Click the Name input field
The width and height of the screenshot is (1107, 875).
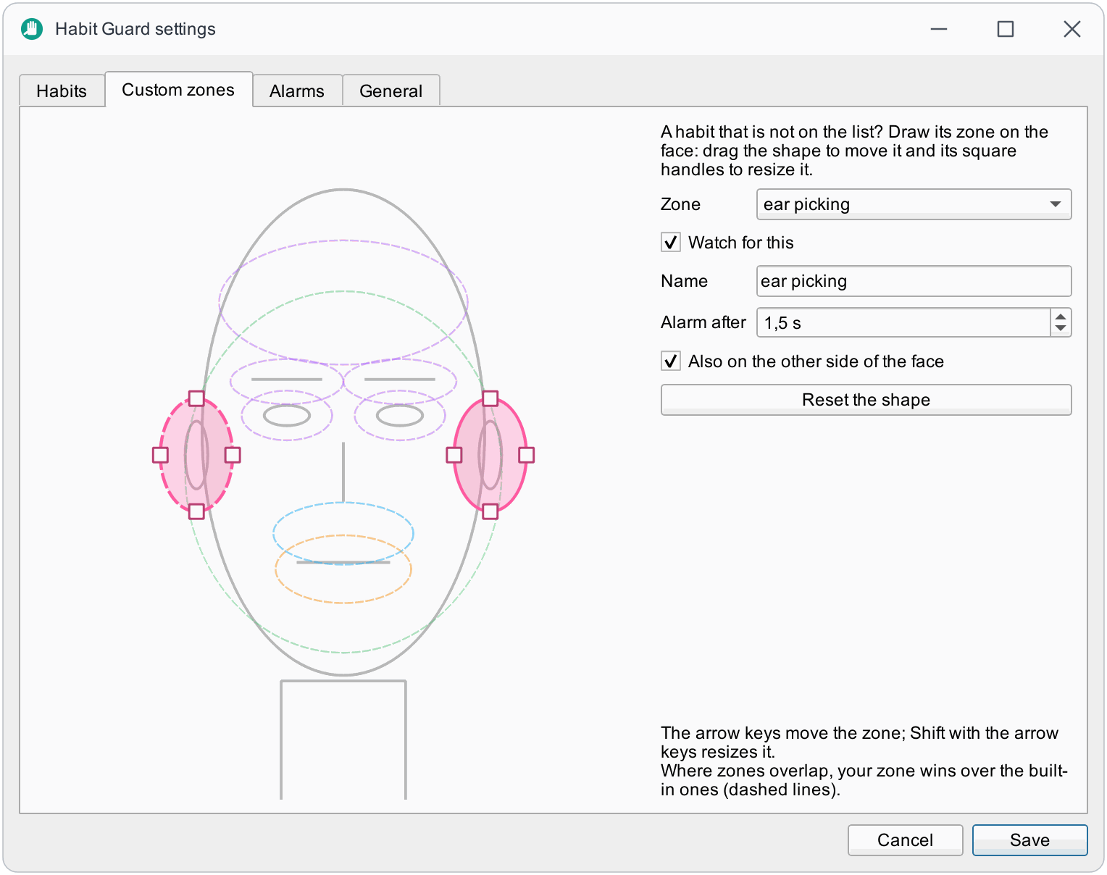914,281
